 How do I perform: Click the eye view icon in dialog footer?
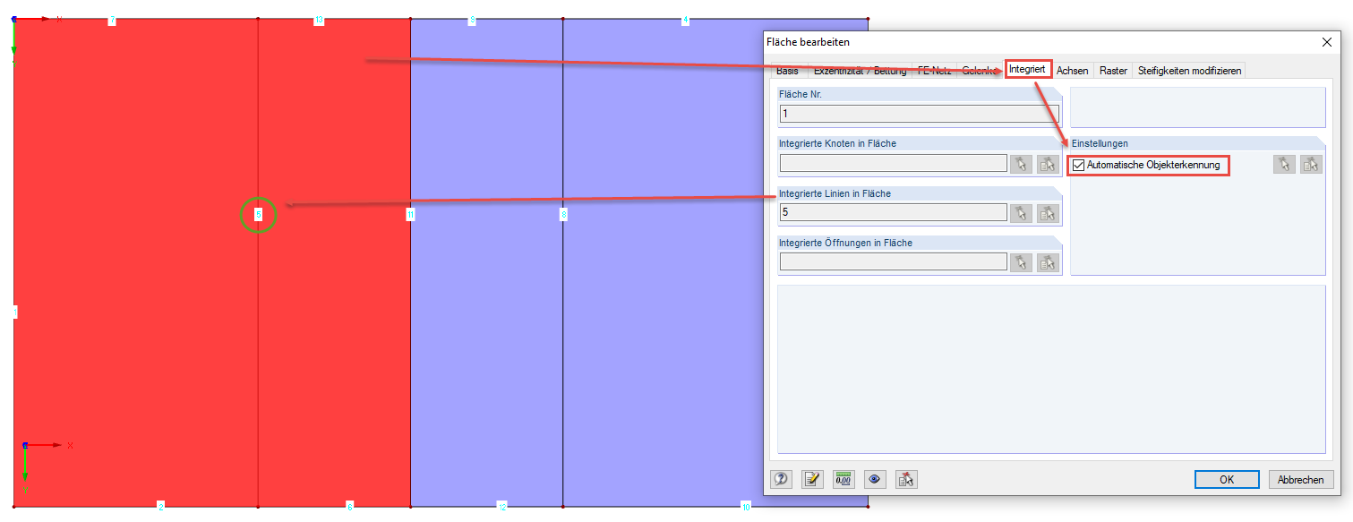[875, 479]
